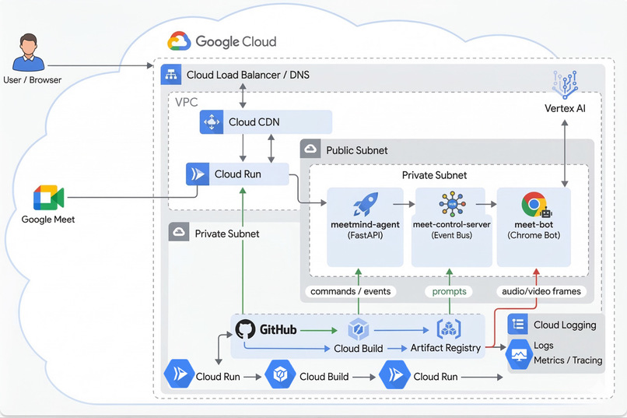
Task: Open the Google Meet camera icon
Action: pos(48,198)
